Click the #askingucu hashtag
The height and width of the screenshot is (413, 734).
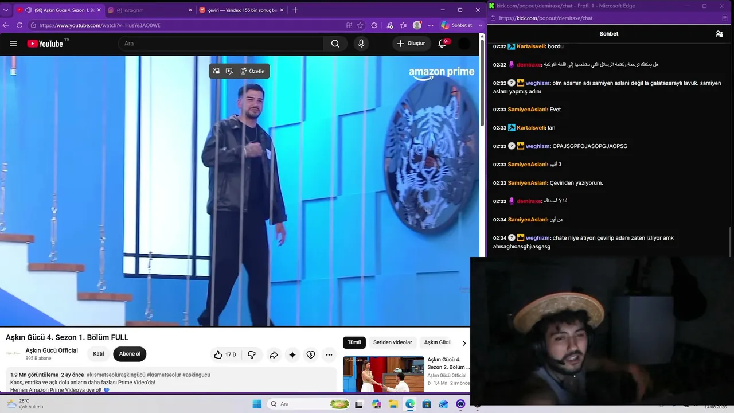(x=197, y=375)
